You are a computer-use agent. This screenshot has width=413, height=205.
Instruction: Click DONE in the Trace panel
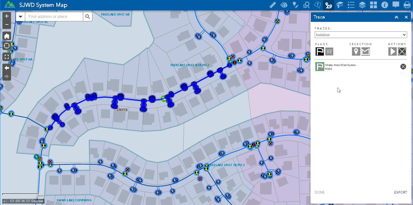click(320, 192)
